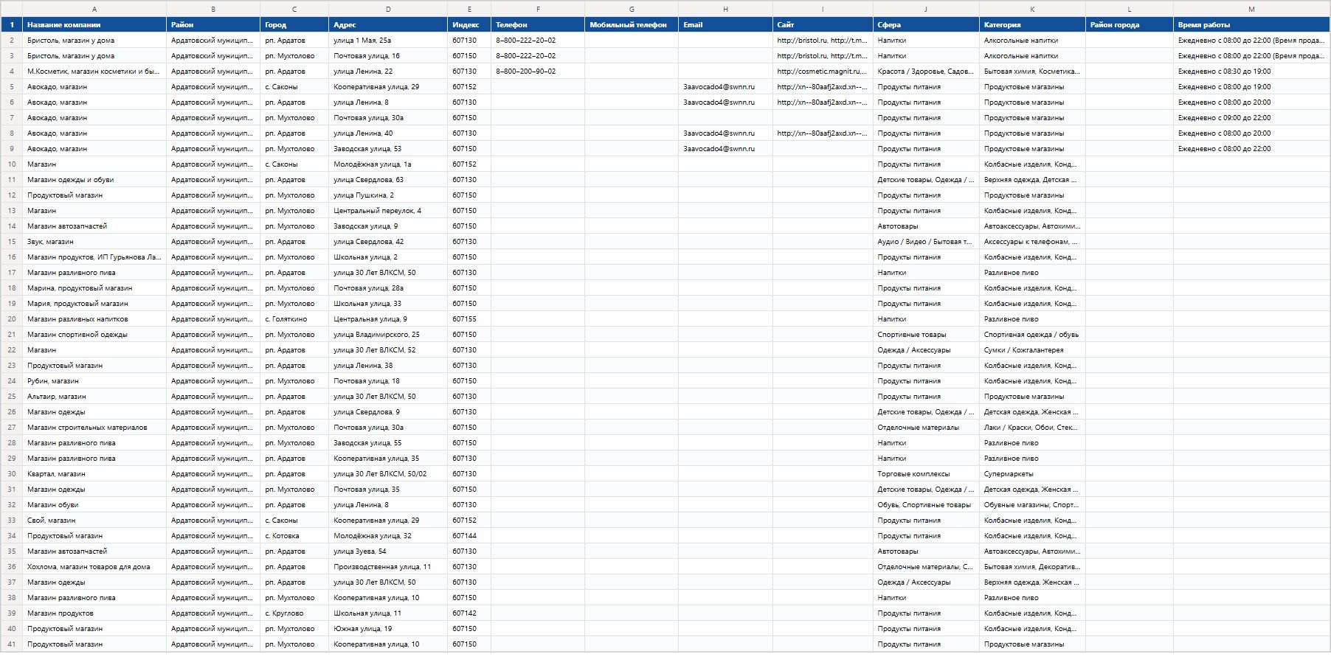
Task: Select 'Магазин продуктов, ИП Гурьянова' cell
Action: pyautogui.click(x=94, y=257)
